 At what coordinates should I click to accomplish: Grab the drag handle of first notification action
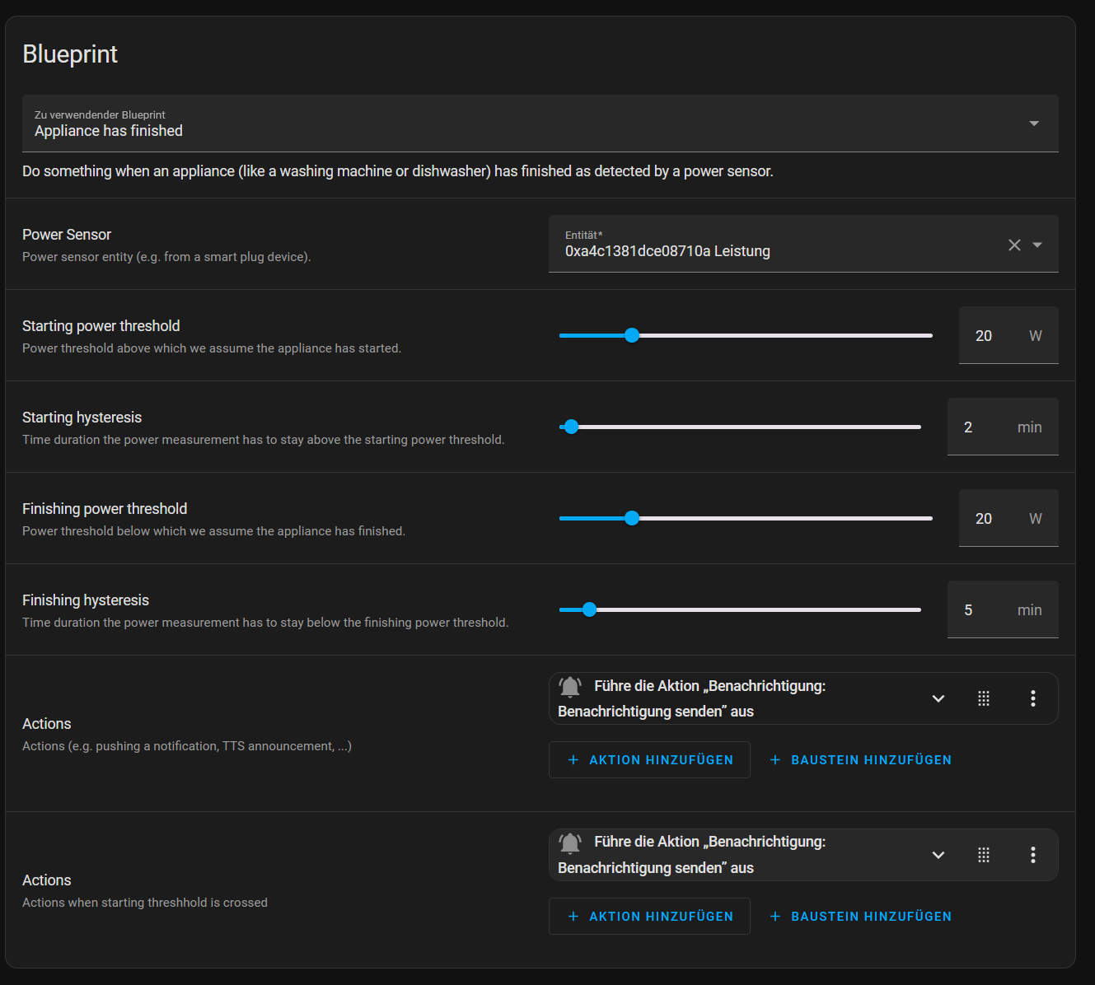pyautogui.click(x=984, y=698)
